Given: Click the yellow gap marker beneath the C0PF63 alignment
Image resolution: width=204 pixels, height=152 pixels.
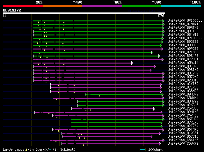Looking at the screenshot, I should [x=57, y=117].
